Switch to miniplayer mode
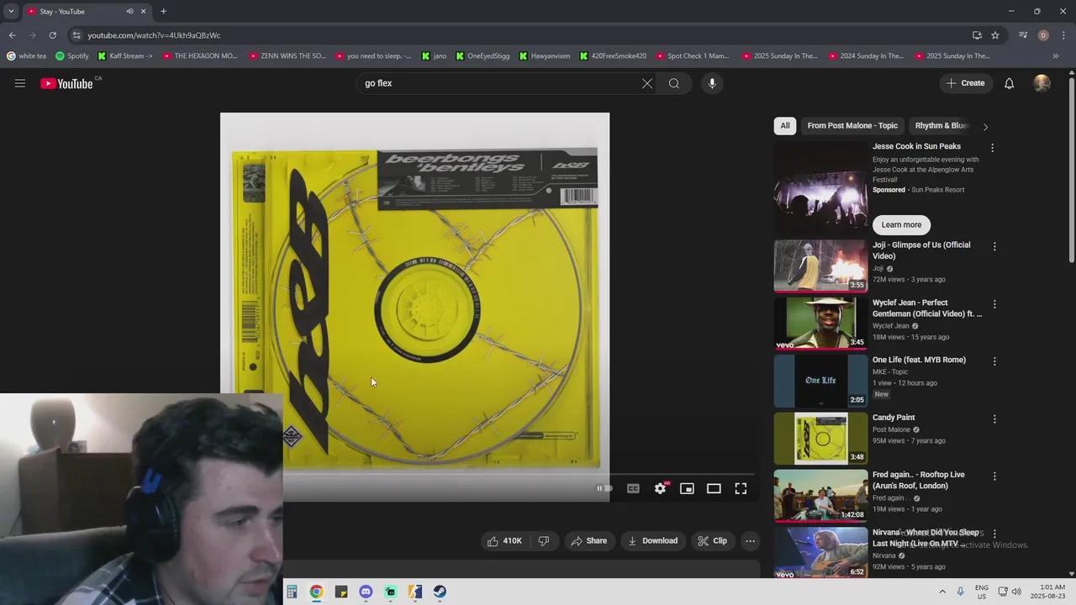 click(687, 488)
